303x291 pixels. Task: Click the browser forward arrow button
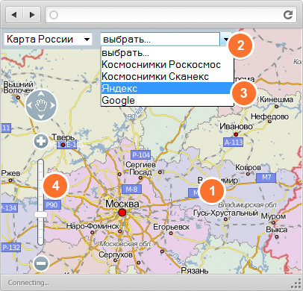tap(32, 15)
